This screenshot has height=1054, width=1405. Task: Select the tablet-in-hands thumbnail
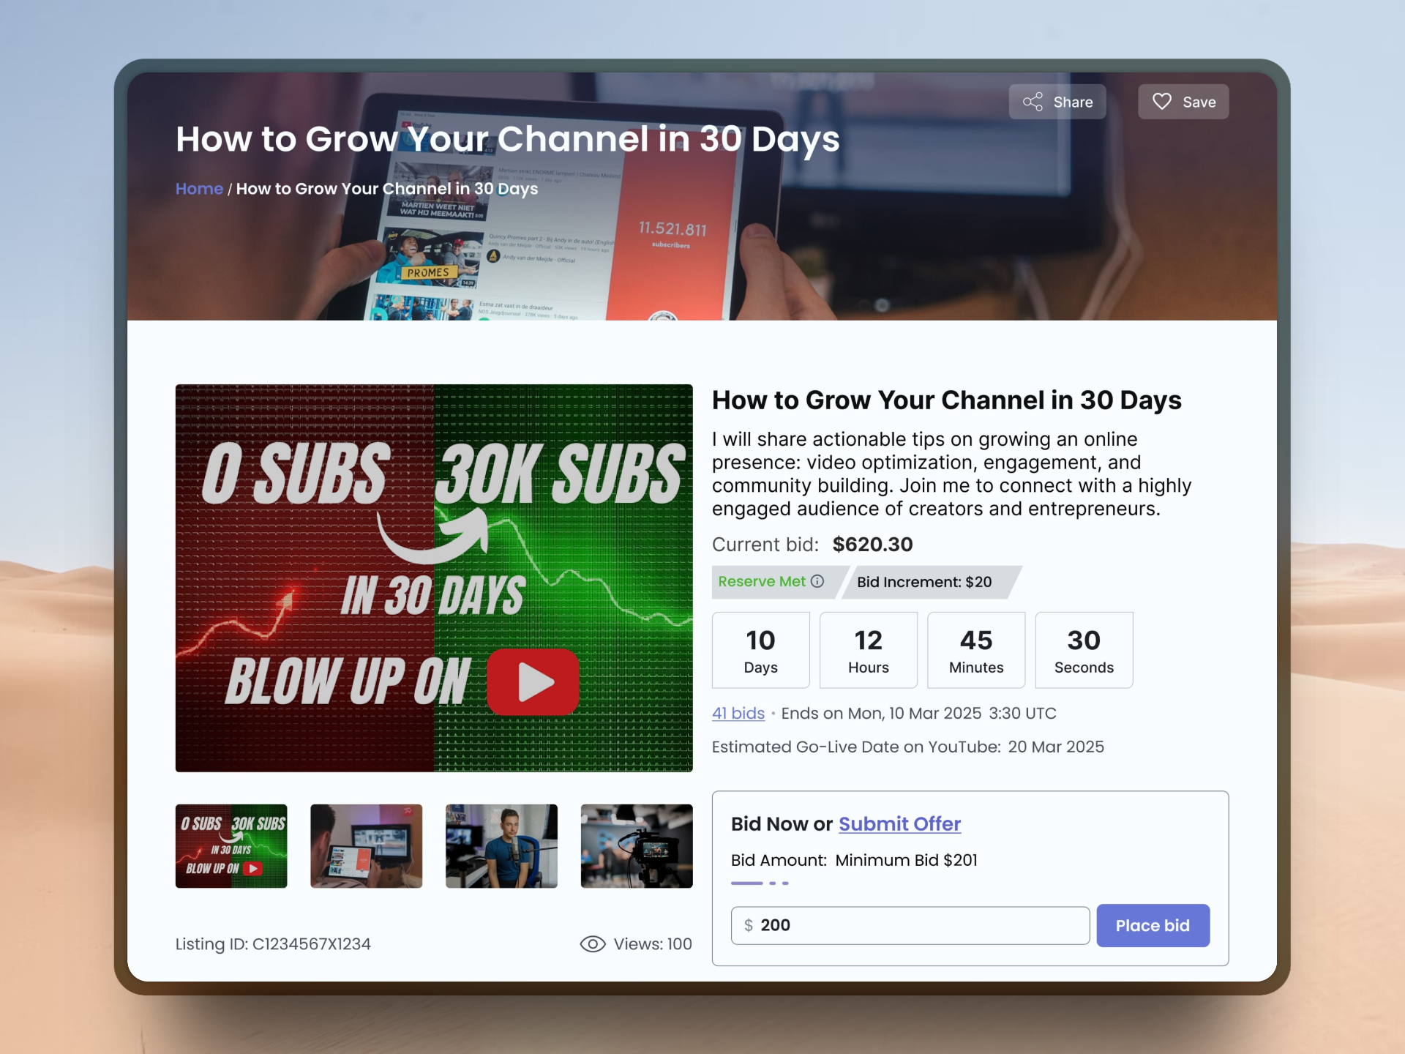(x=367, y=846)
